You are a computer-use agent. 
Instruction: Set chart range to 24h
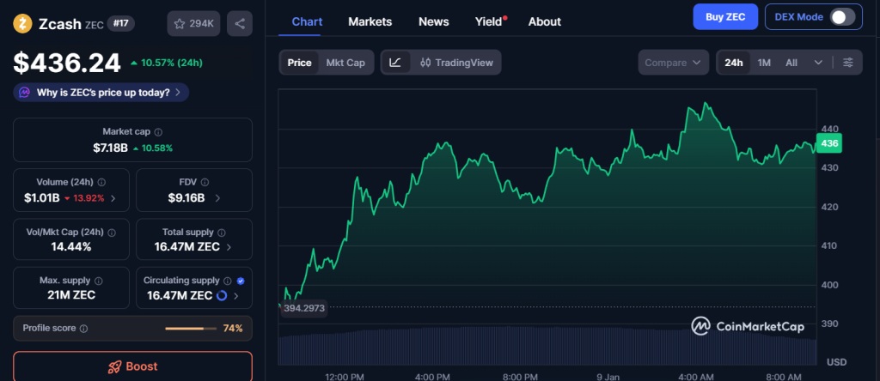(x=734, y=62)
